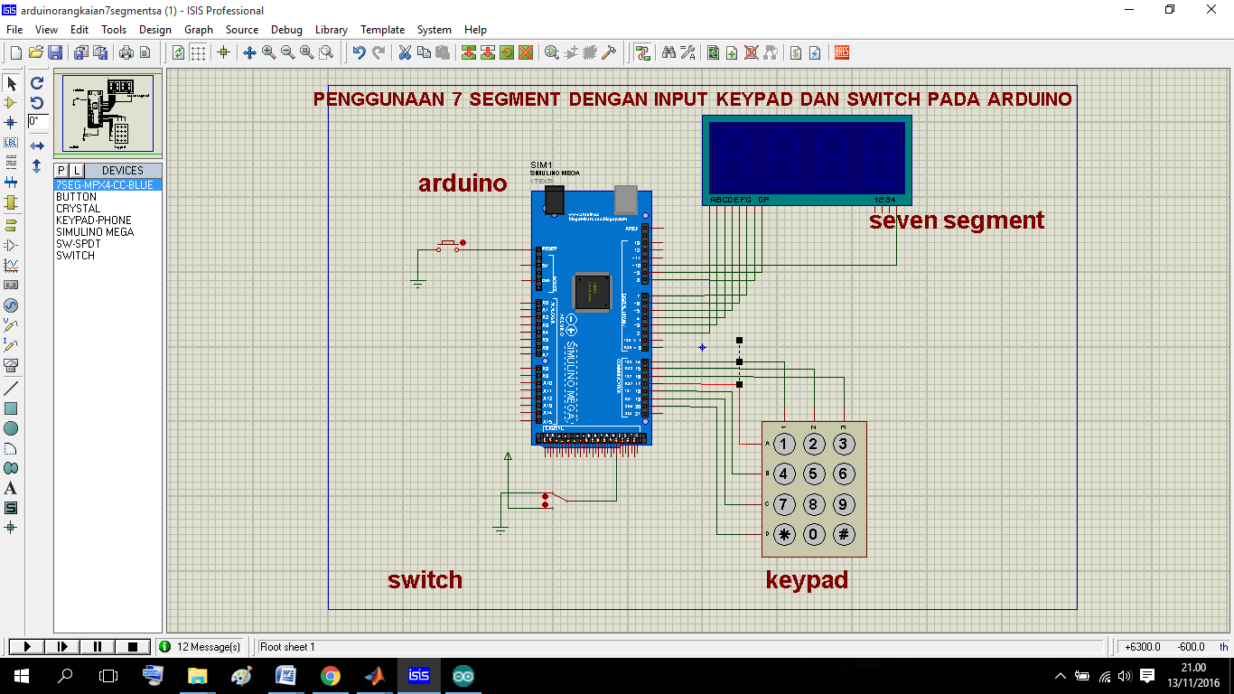Toggle the wire autorouter
The height and width of the screenshot is (694, 1234).
[643, 52]
